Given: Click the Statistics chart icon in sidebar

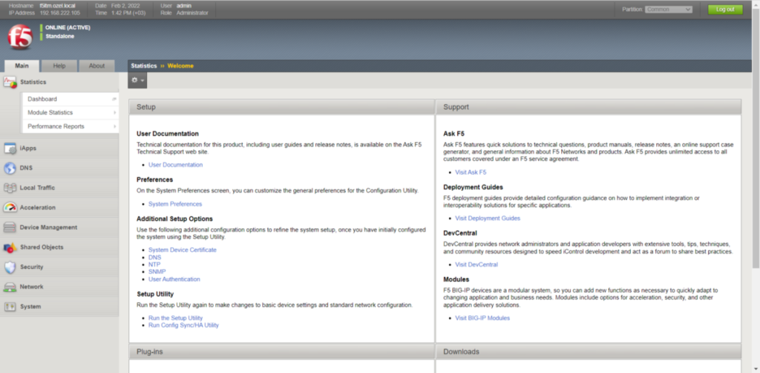Looking at the screenshot, I should (10, 82).
